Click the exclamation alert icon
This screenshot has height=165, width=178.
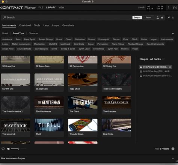coord(169,8)
